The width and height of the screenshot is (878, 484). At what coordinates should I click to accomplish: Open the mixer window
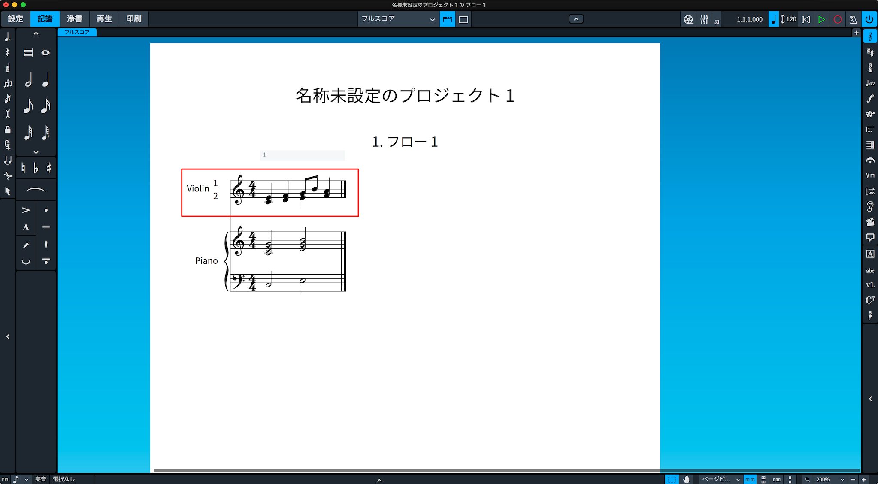coord(704,19)
